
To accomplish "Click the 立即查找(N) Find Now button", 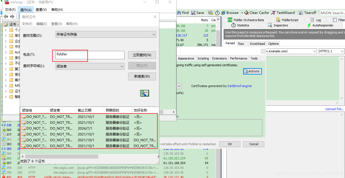I will (x=142, y=55).
